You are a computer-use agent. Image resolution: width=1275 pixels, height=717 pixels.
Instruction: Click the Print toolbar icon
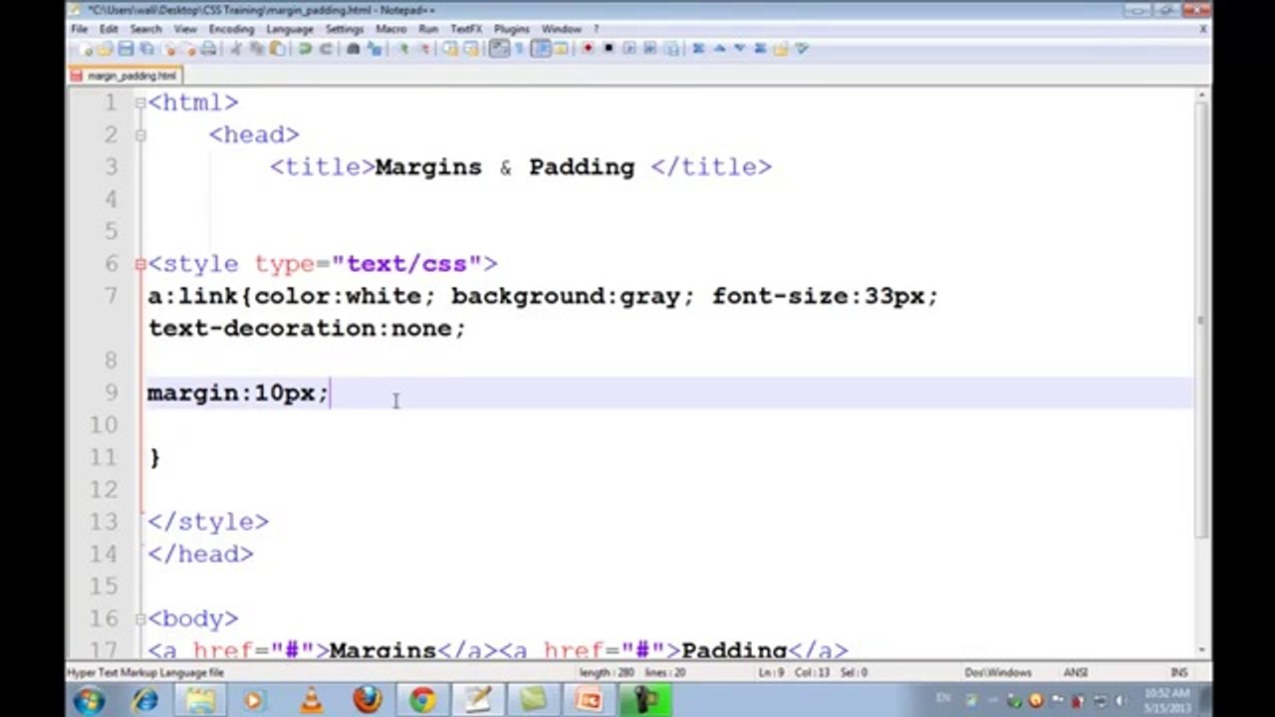[208, 48]
